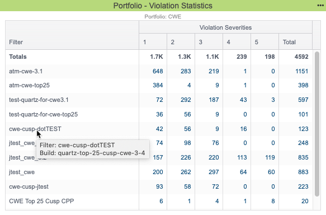Open the widget options ellipsis menu
This screenshot has height=215, width=326.
[320, 6]
